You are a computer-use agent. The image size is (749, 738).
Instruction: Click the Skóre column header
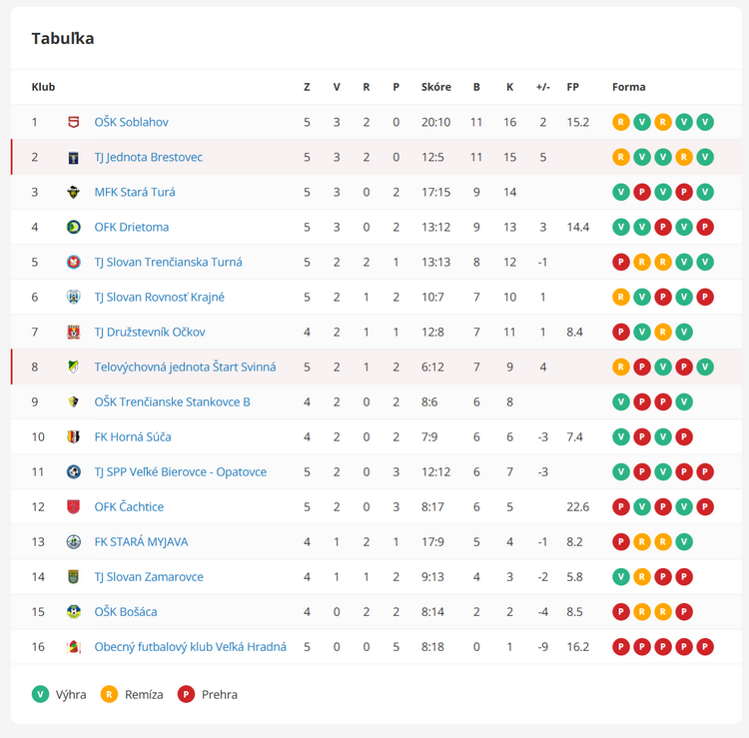pos(435,87)
